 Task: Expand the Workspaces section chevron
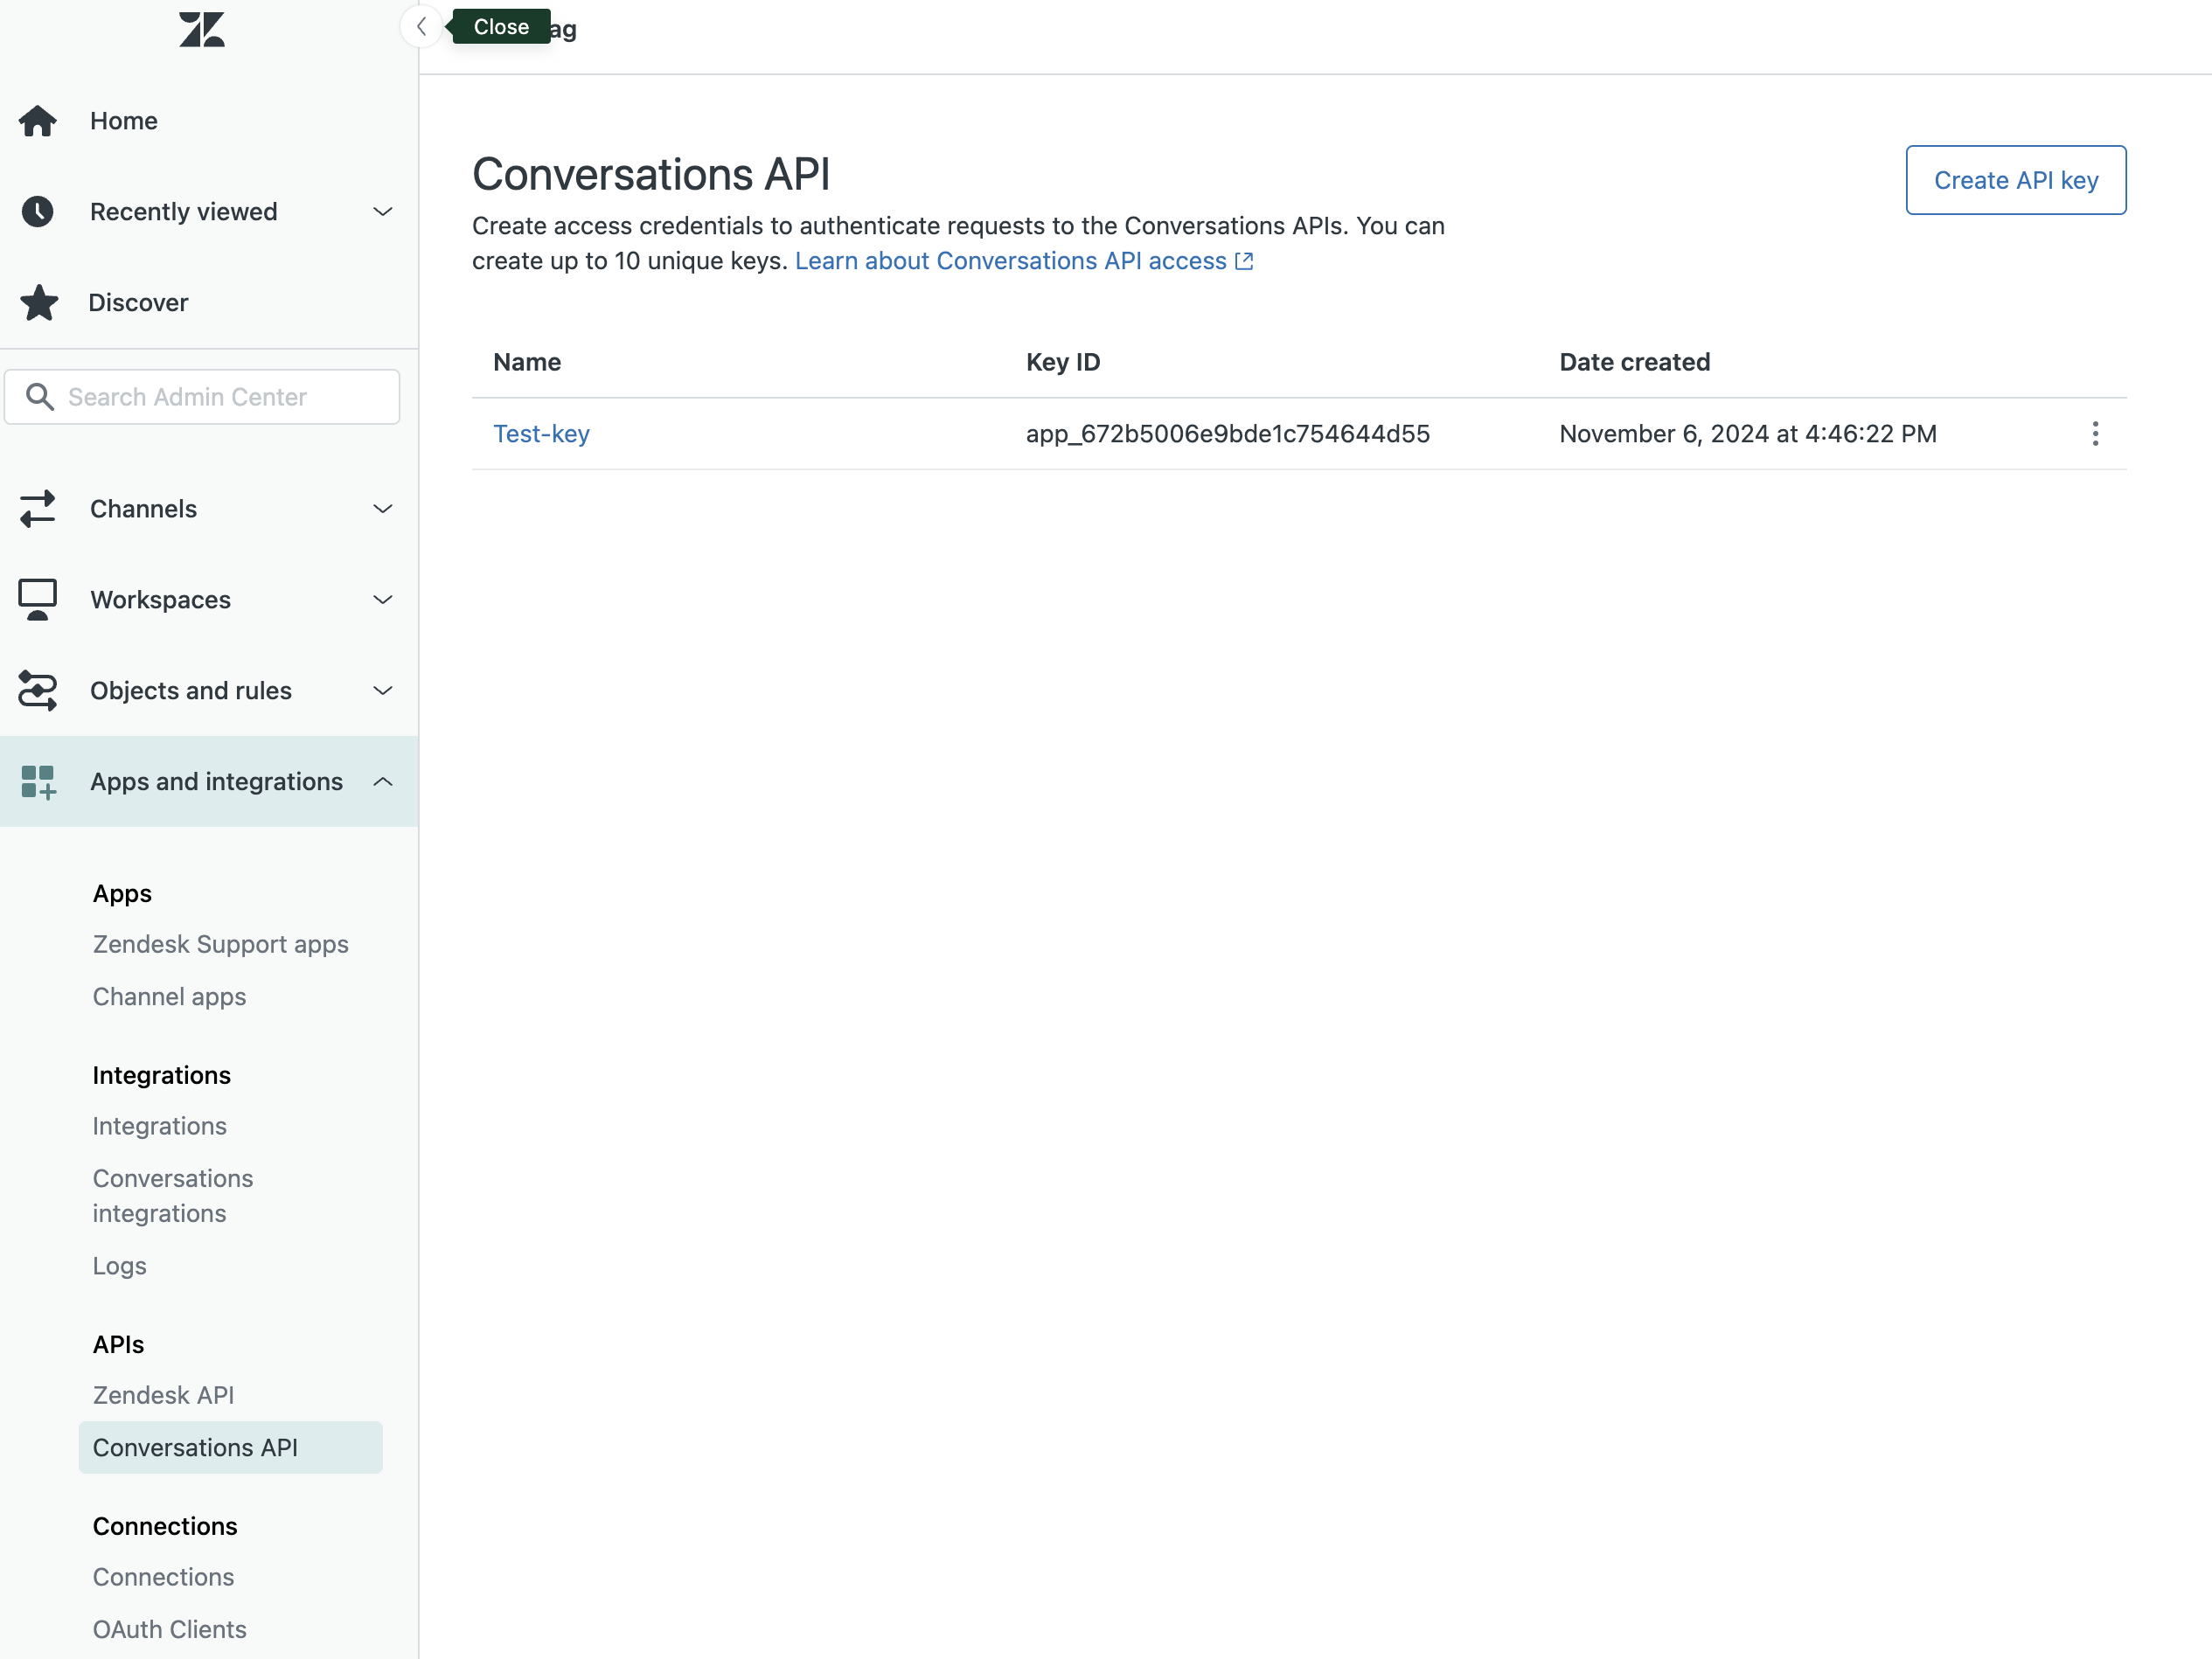382,600
